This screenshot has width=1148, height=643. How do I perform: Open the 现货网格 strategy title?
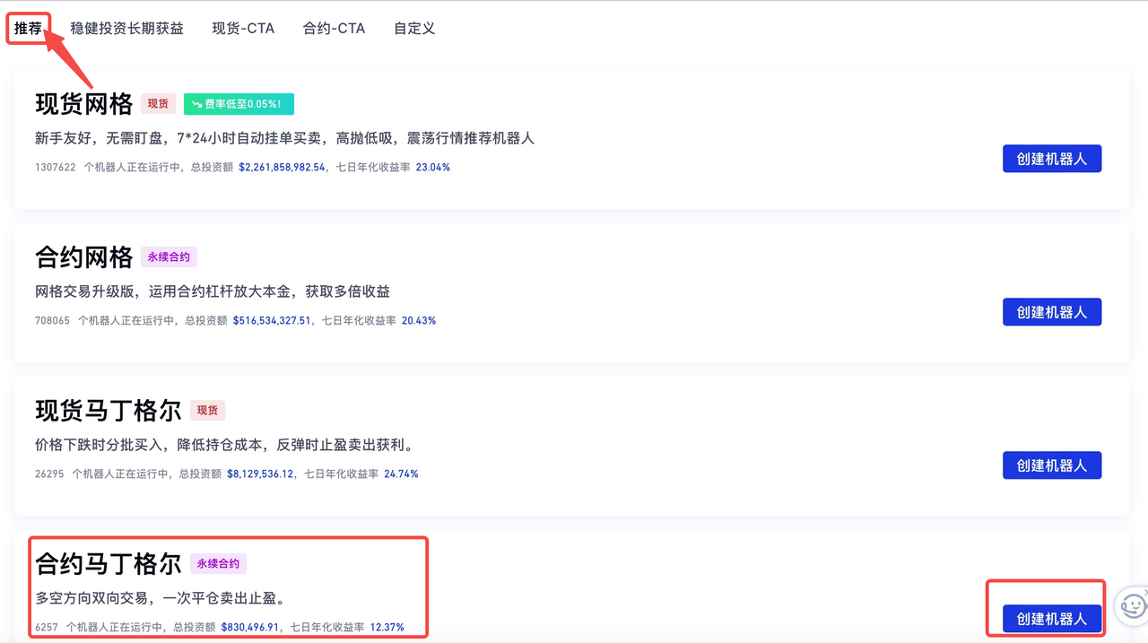tap(84, 104)
